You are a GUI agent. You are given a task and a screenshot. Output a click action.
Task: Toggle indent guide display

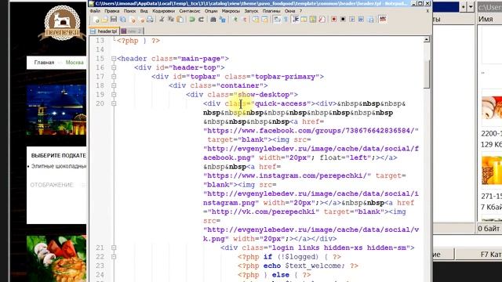(x=296, y=20)
